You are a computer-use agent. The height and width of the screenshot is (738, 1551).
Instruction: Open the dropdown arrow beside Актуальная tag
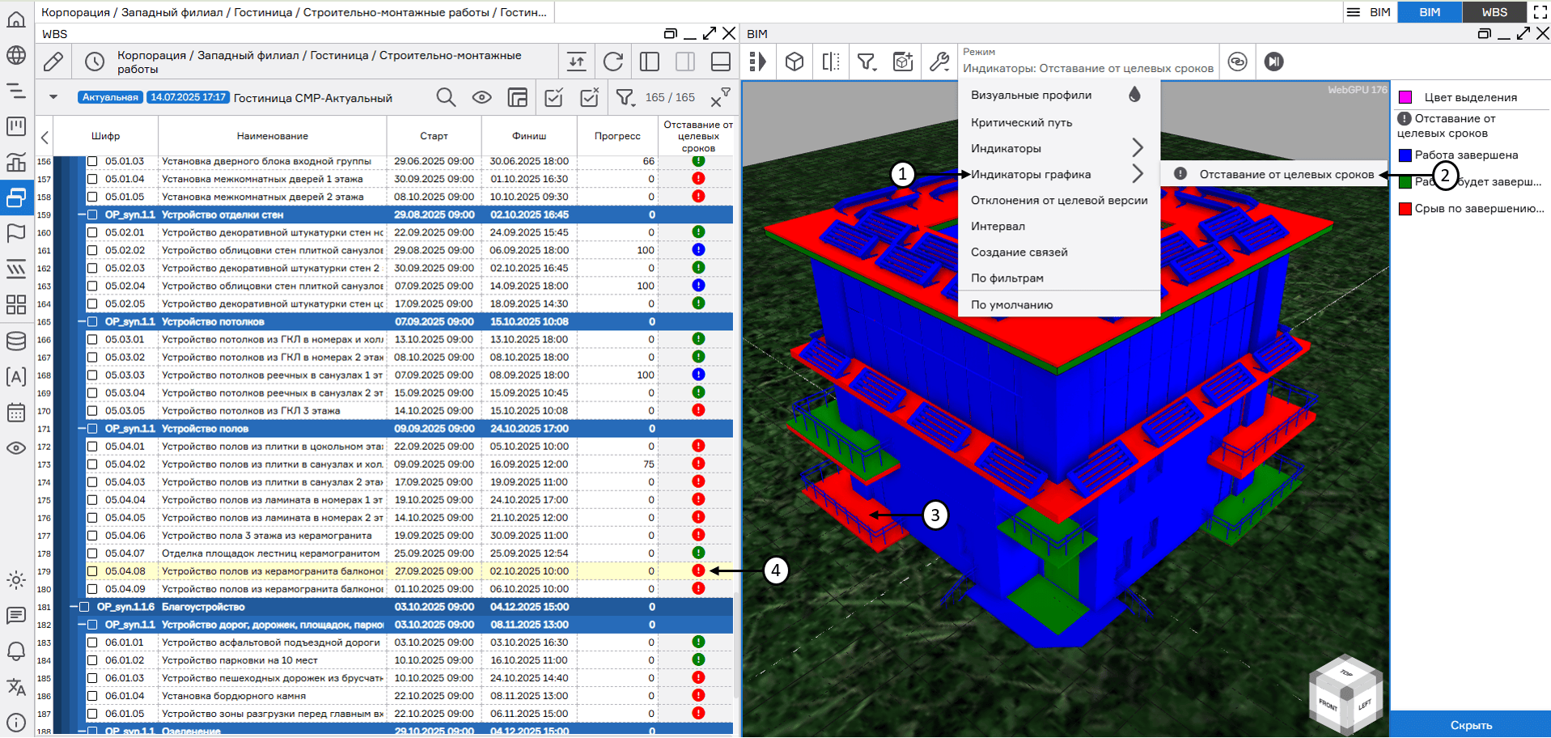53,97
